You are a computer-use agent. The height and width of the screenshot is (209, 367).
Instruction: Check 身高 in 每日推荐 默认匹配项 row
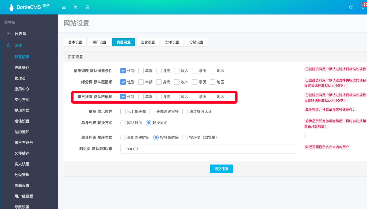[159, 97]
